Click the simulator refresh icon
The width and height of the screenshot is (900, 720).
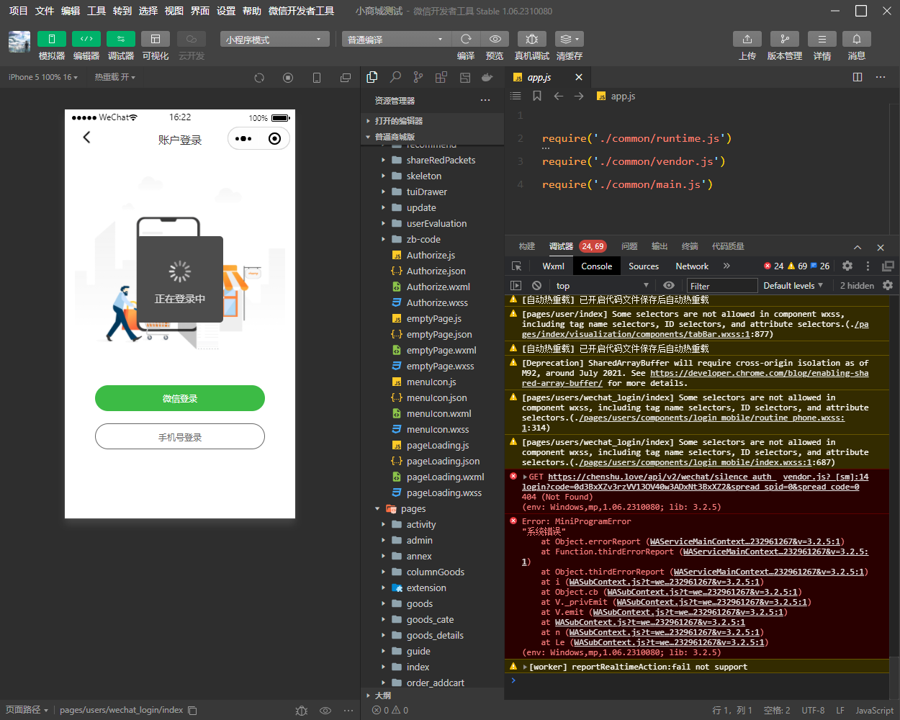click(x=259, y=78)
